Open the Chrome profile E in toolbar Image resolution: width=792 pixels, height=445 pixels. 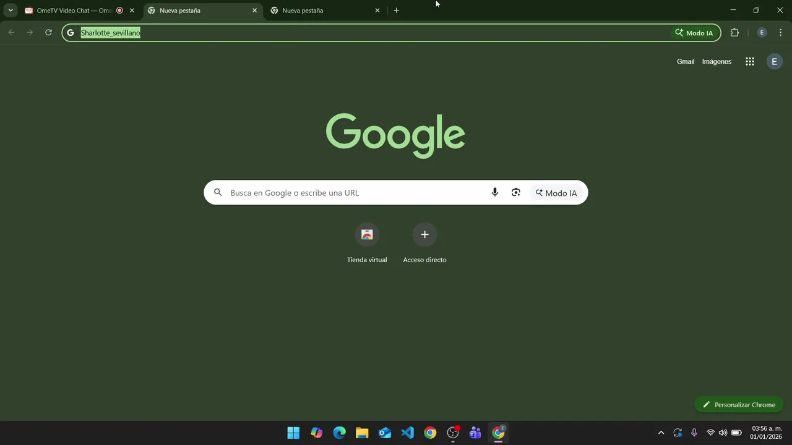pyautogui.click(x=762, y=33)
